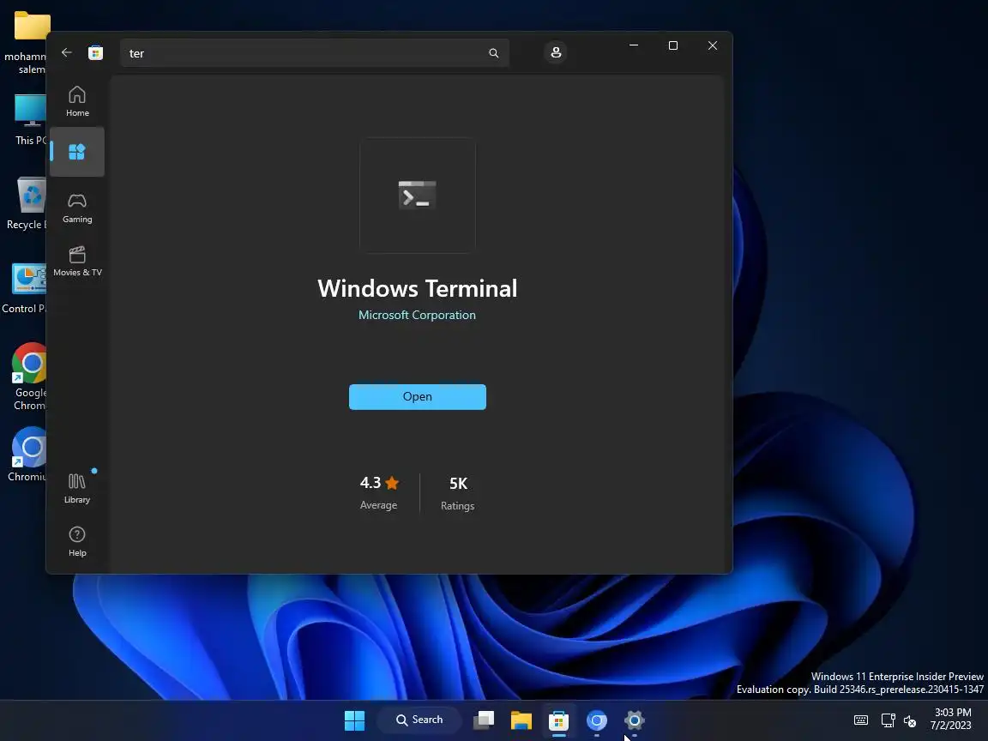This screenshot has width=988, height=741.
Task: Click the muted volume tray icon
Action: pos(910,720)
